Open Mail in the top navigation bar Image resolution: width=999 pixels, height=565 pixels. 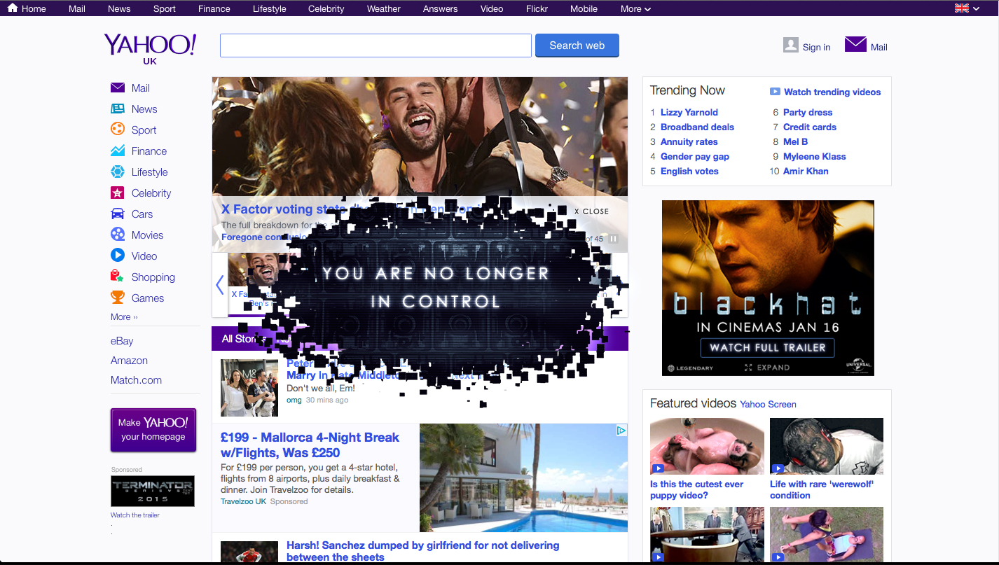tap(77, 8)
